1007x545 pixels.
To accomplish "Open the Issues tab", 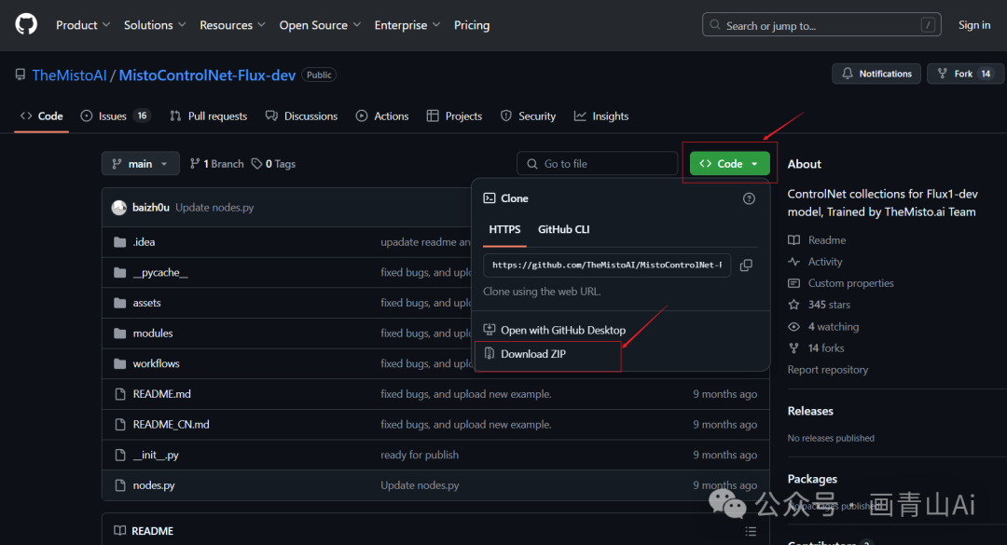I will pos(115,116).
